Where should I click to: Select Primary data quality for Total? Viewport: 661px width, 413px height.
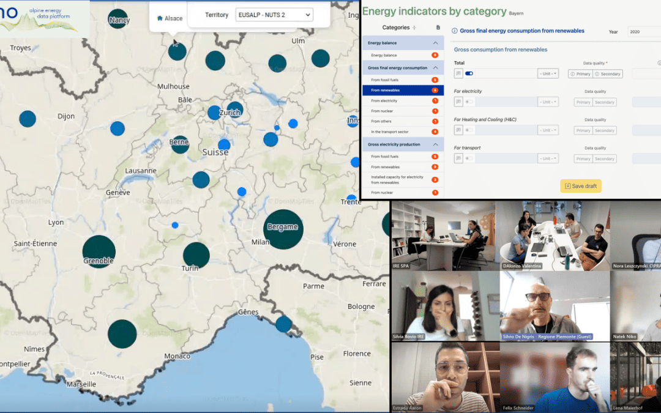(581, 73)
